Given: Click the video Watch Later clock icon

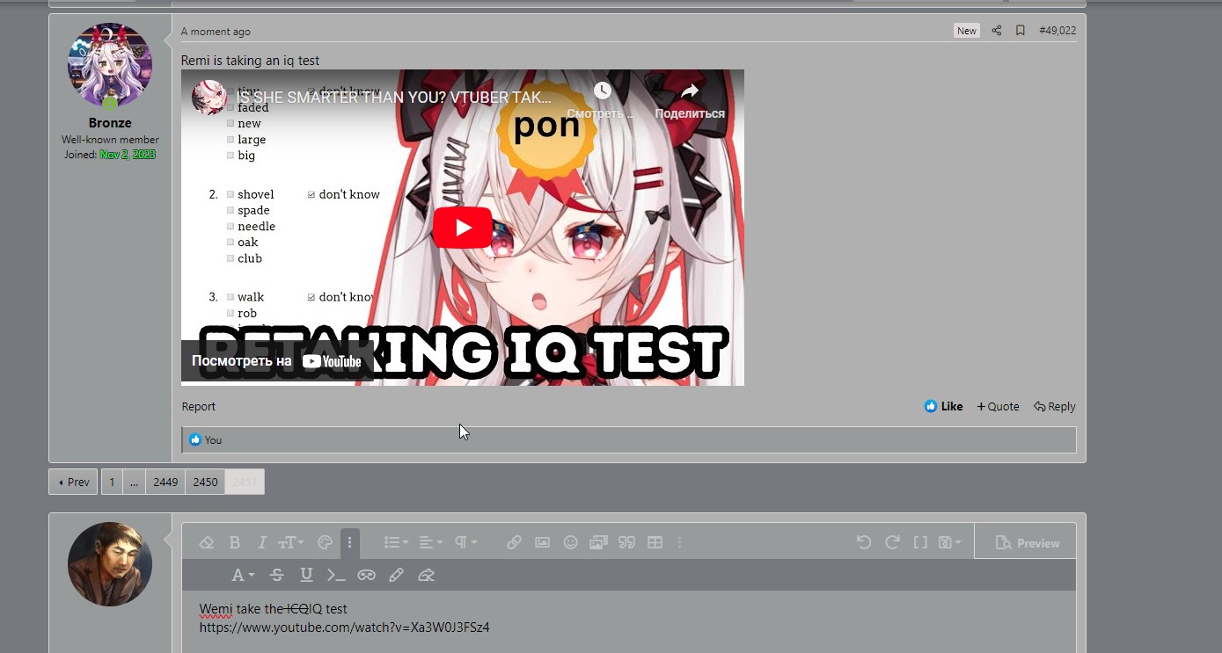Looking at the screenshot, I should click(602, 91).
